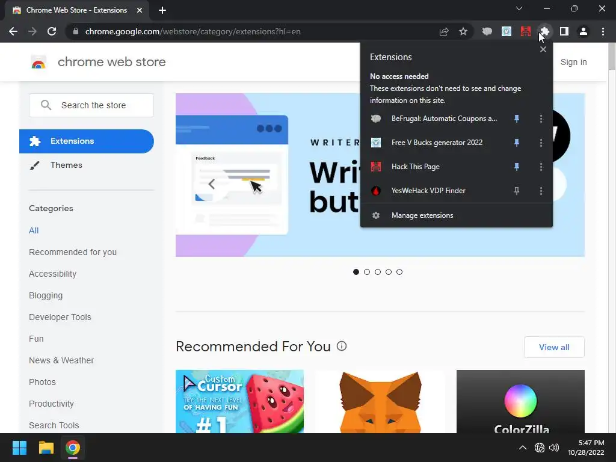
Task: Open the Windows Start menu
Action: pos(19,448)
